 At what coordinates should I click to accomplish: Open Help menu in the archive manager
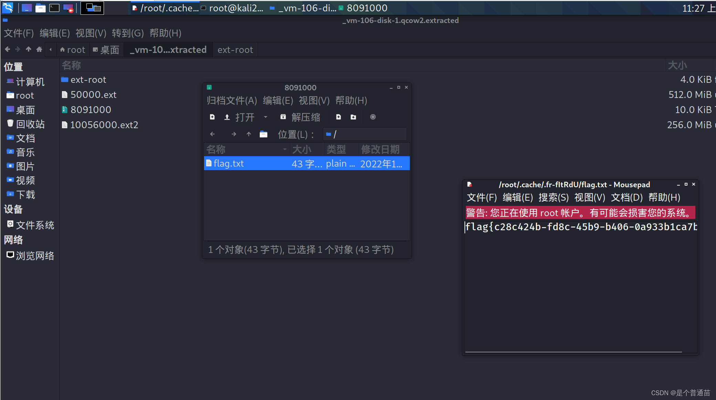click(x=351, y=101)
